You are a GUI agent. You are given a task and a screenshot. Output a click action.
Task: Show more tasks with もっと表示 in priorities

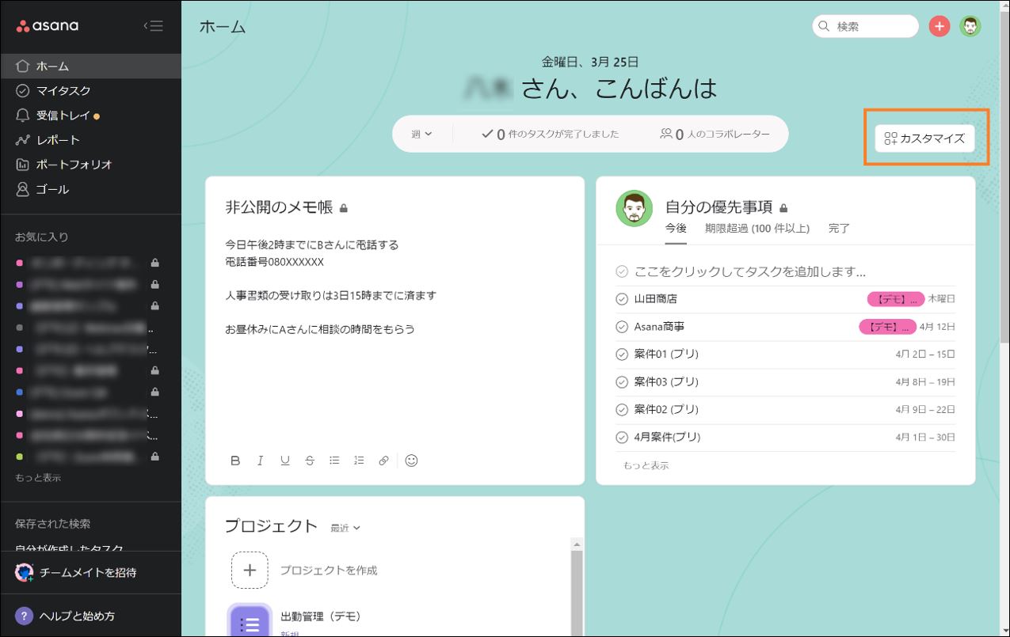(646, 465)
